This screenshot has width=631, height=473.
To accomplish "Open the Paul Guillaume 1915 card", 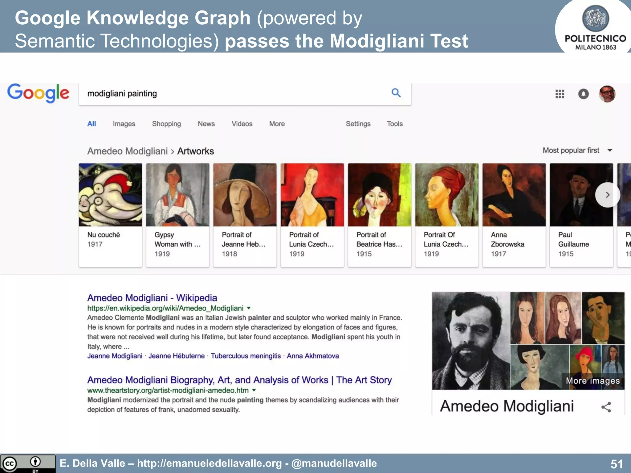I will (581, 215).
